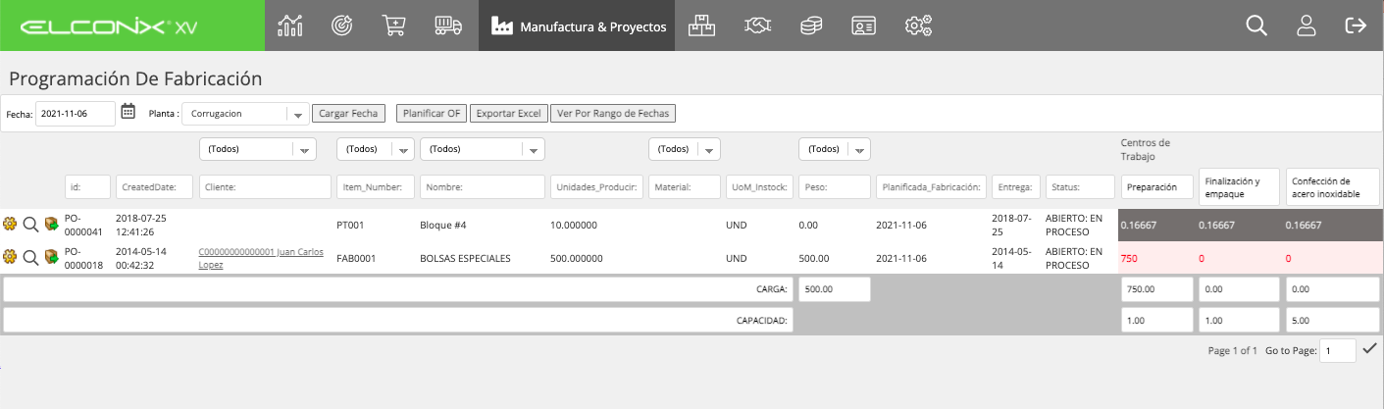Click the Bloque #4 name cell
This screenshot has width=1384, height=409.
(442, 225)
